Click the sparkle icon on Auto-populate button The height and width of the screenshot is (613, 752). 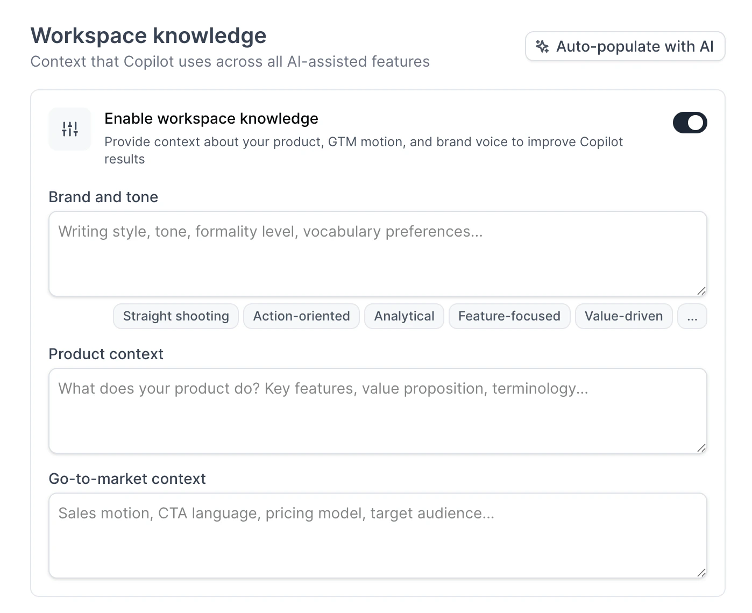point(542,46)
